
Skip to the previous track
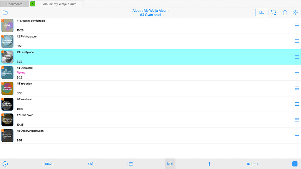tap(90, 164)
